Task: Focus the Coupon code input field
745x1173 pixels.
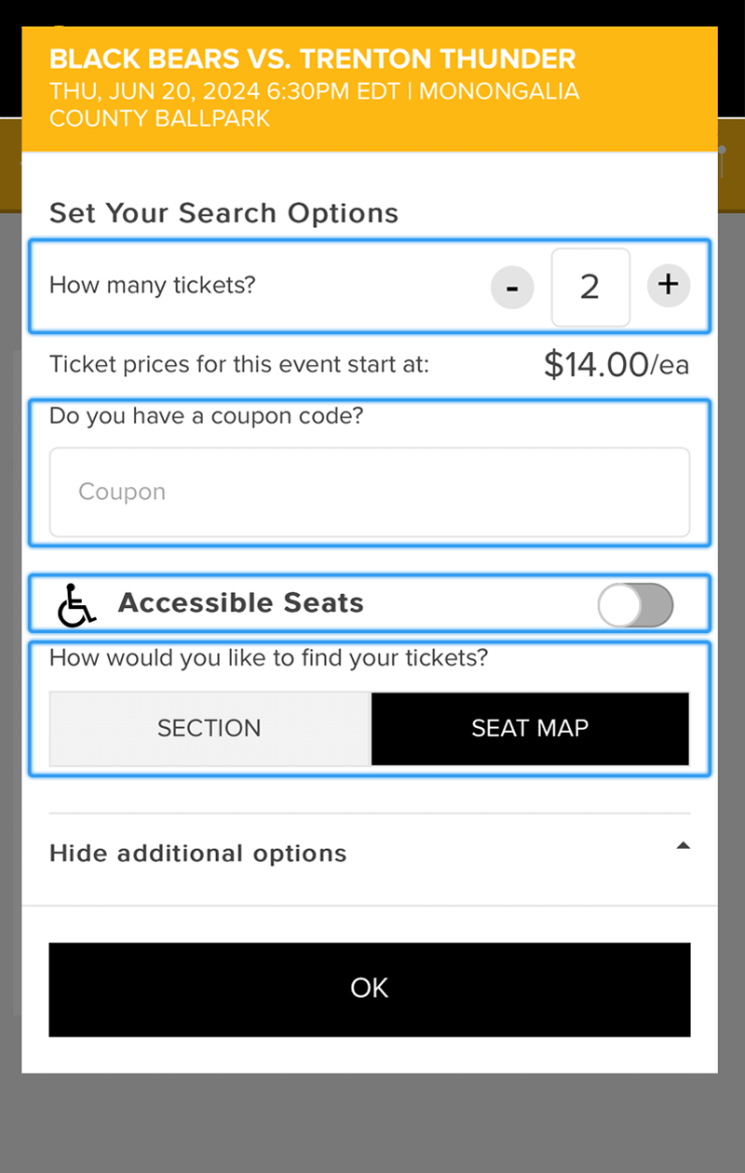Action: coord(369,492)
